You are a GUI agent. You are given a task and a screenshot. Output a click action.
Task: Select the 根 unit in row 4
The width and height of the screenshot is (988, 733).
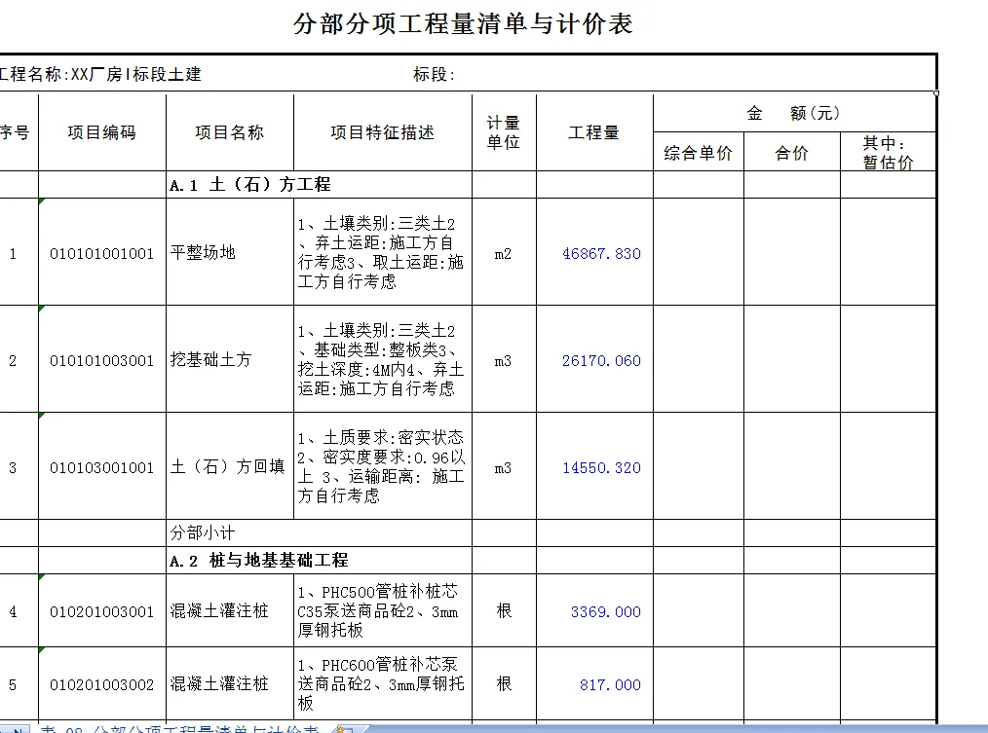504,611
